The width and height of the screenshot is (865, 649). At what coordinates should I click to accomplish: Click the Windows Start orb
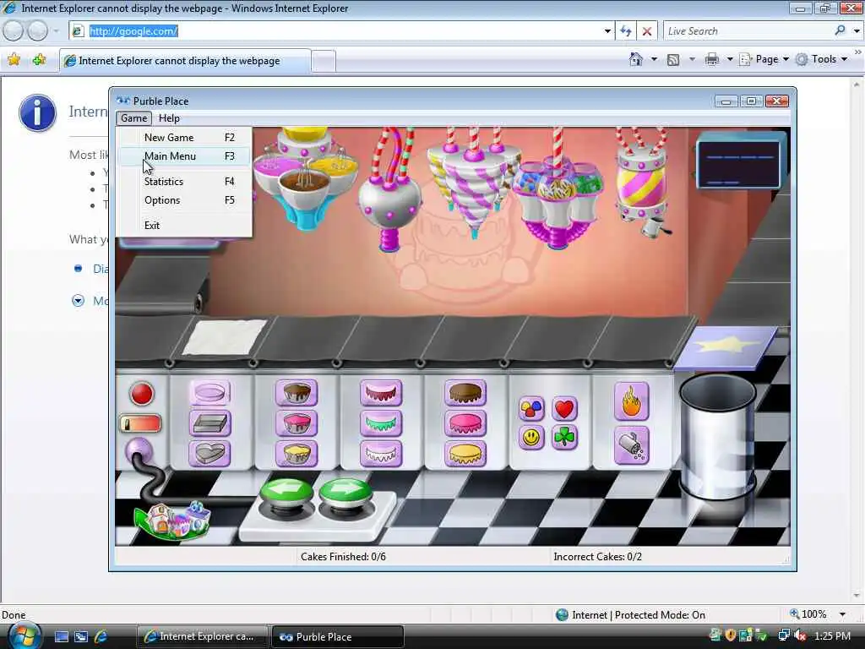pos(24,635)
